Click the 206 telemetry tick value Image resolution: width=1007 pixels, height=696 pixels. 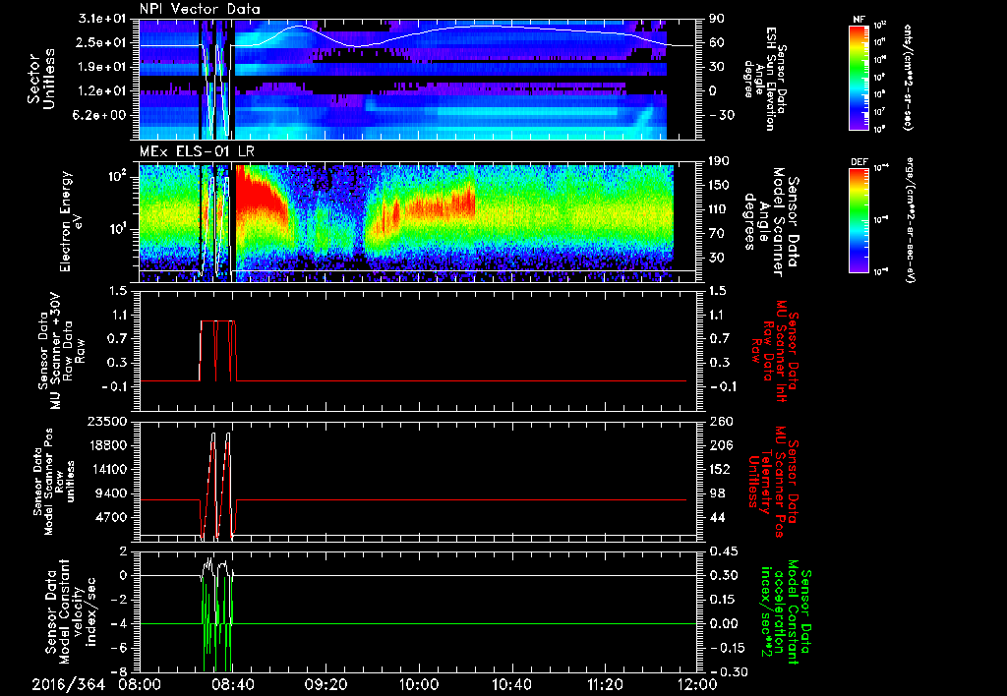(x=719, y=445)
